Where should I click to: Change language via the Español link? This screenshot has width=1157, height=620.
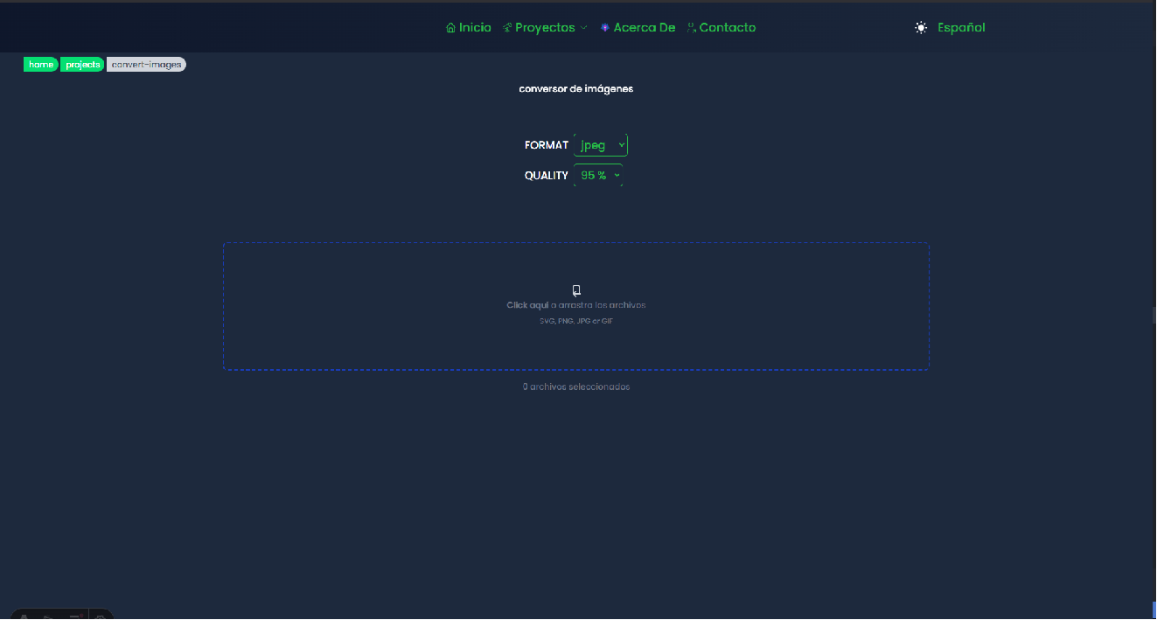pos(961,28)
